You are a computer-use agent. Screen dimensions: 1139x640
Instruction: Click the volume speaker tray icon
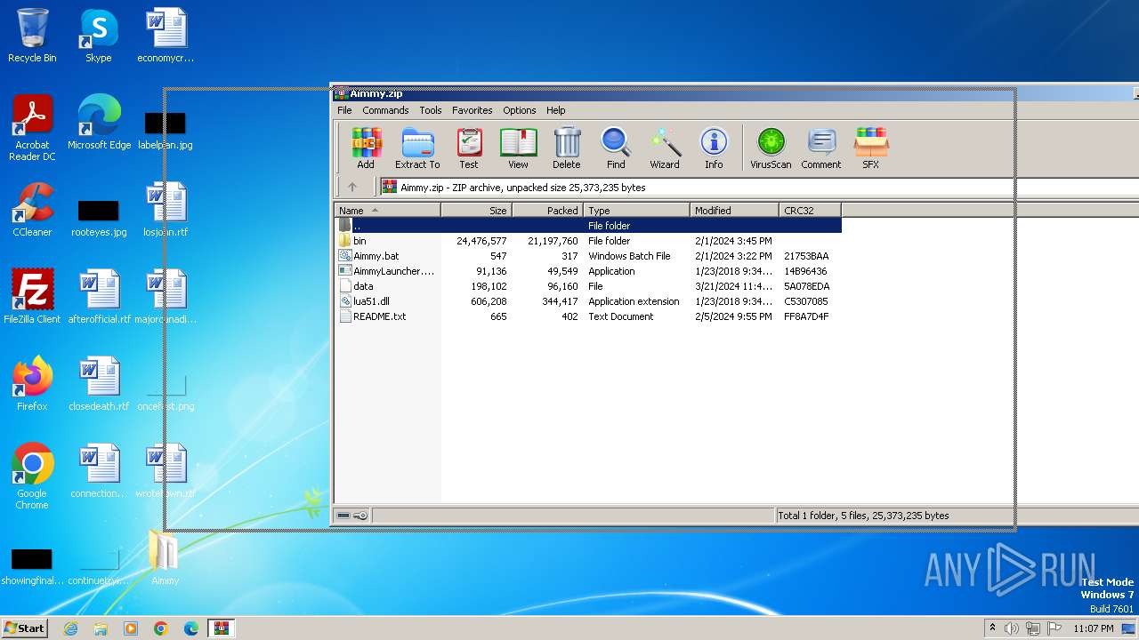[1012, 628]
